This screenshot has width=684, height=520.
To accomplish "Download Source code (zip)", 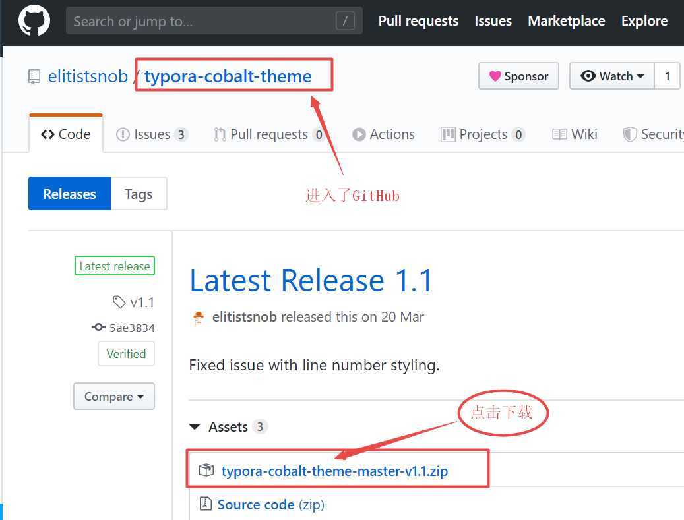I will click(x=271, y=504).
